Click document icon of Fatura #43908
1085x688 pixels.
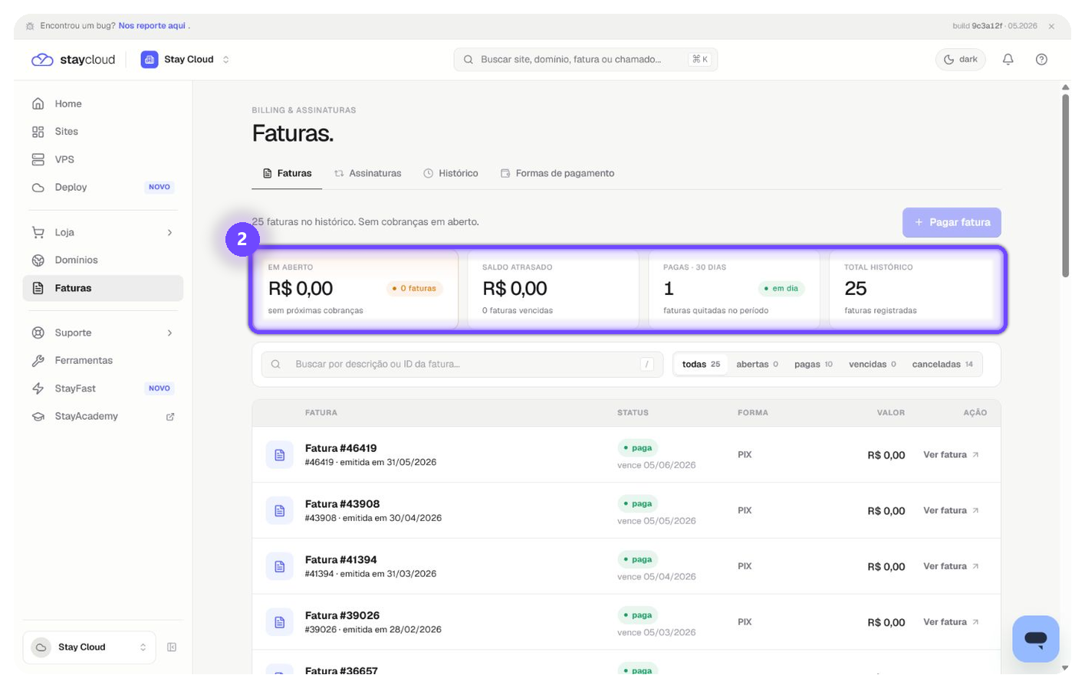(279, 510)
